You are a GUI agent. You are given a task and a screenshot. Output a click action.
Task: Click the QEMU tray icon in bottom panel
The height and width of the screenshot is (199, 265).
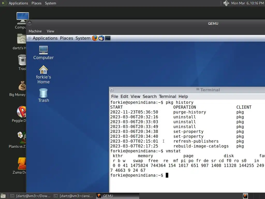[x=245, y=196]
